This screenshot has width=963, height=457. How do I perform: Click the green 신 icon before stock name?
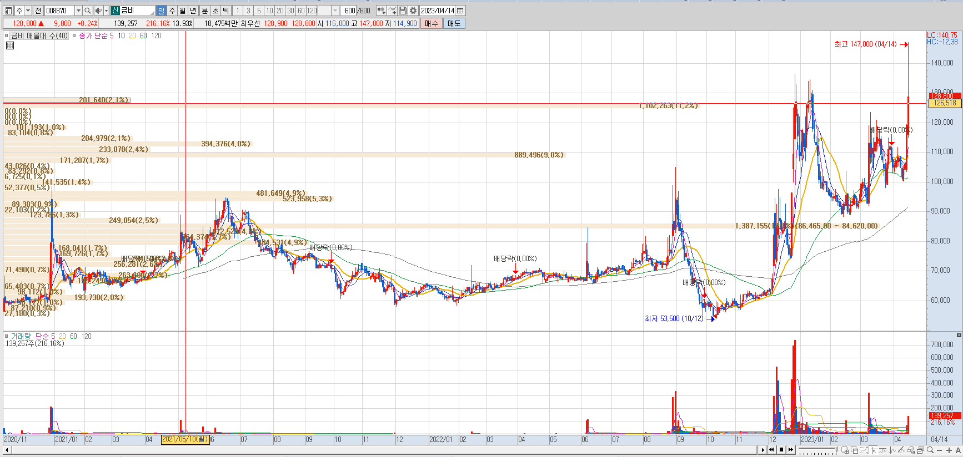(116, 11)
